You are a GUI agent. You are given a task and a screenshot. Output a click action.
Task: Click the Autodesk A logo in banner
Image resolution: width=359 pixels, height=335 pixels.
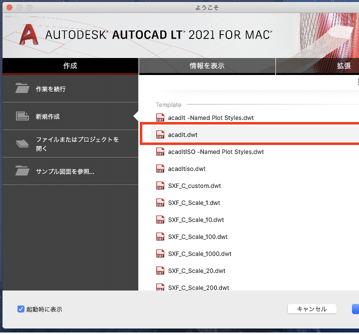29,34
